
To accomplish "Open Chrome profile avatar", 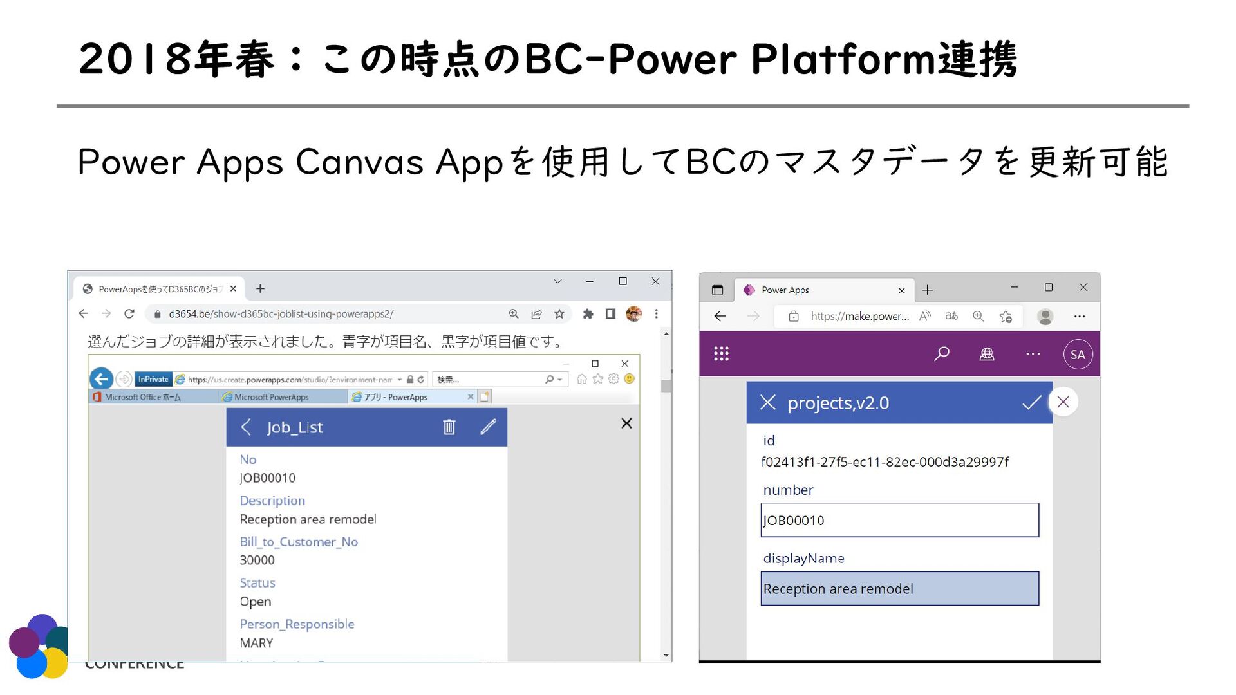I will click(x=633, y=314).
